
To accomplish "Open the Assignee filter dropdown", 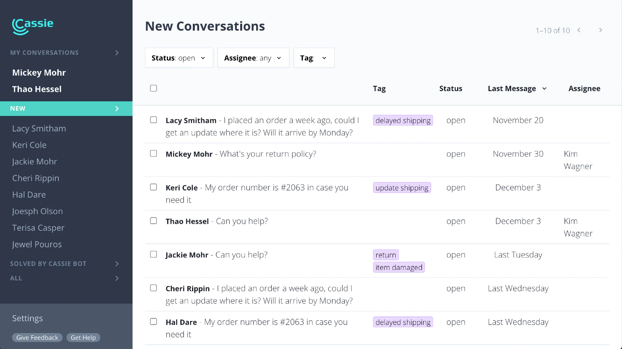I will [x=253, y=58].
